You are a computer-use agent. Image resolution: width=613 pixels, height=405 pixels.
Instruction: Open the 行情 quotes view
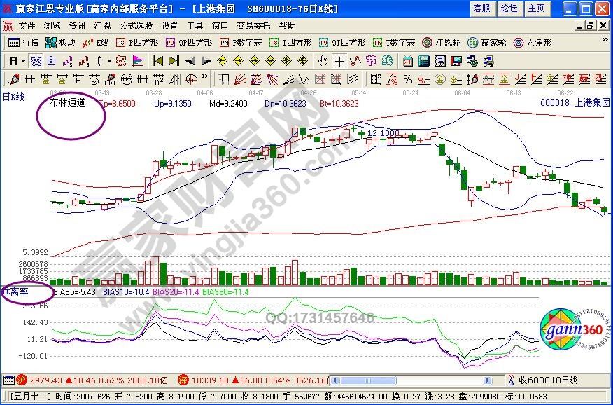pyautogui.click(x=24, y=43)
